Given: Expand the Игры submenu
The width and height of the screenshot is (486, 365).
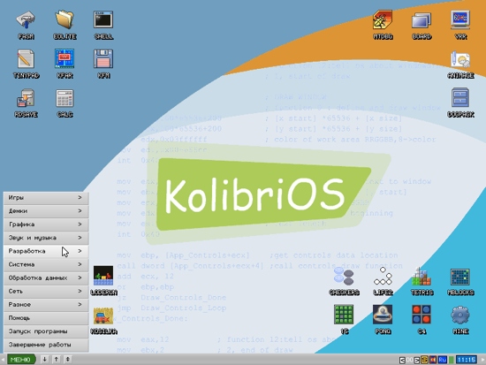Looking at the screenshot, I should [46, 198].
